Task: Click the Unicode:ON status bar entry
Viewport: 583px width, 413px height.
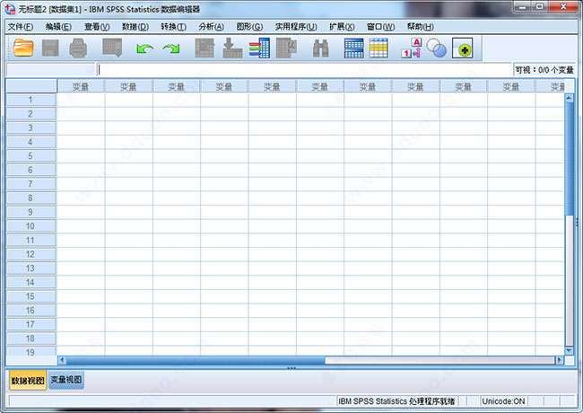Action: coord(503,401)
